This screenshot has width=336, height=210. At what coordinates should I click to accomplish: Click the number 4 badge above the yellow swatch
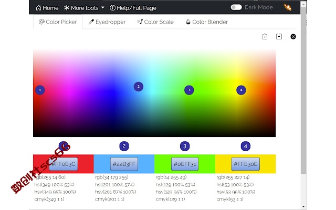click(246, 146)
